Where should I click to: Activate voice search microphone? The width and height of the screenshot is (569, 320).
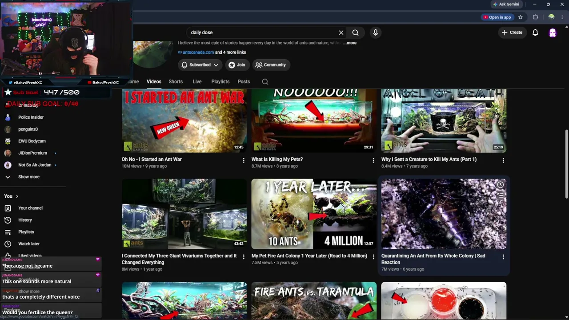click(x=376, y=32)
